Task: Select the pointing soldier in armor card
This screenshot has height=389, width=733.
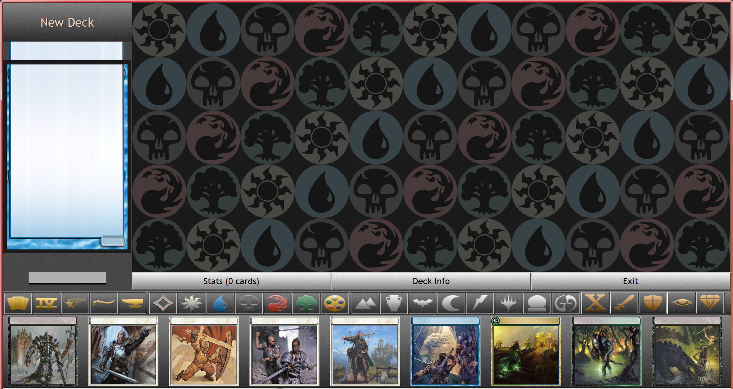Action: coord(123,351)
